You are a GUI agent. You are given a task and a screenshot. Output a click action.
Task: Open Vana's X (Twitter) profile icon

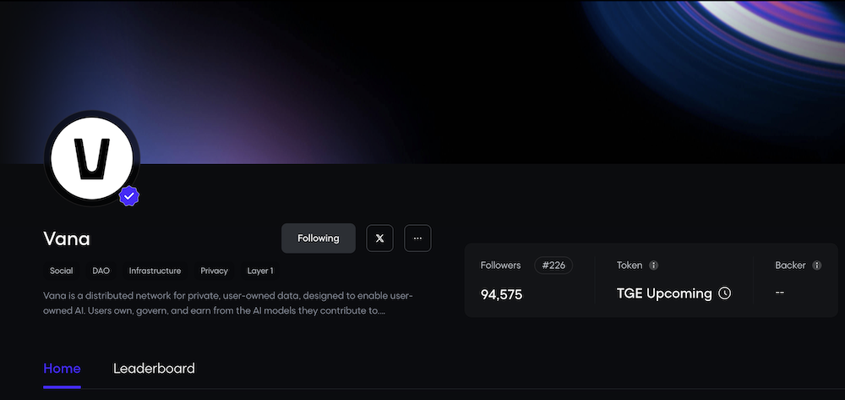[379, 238]
